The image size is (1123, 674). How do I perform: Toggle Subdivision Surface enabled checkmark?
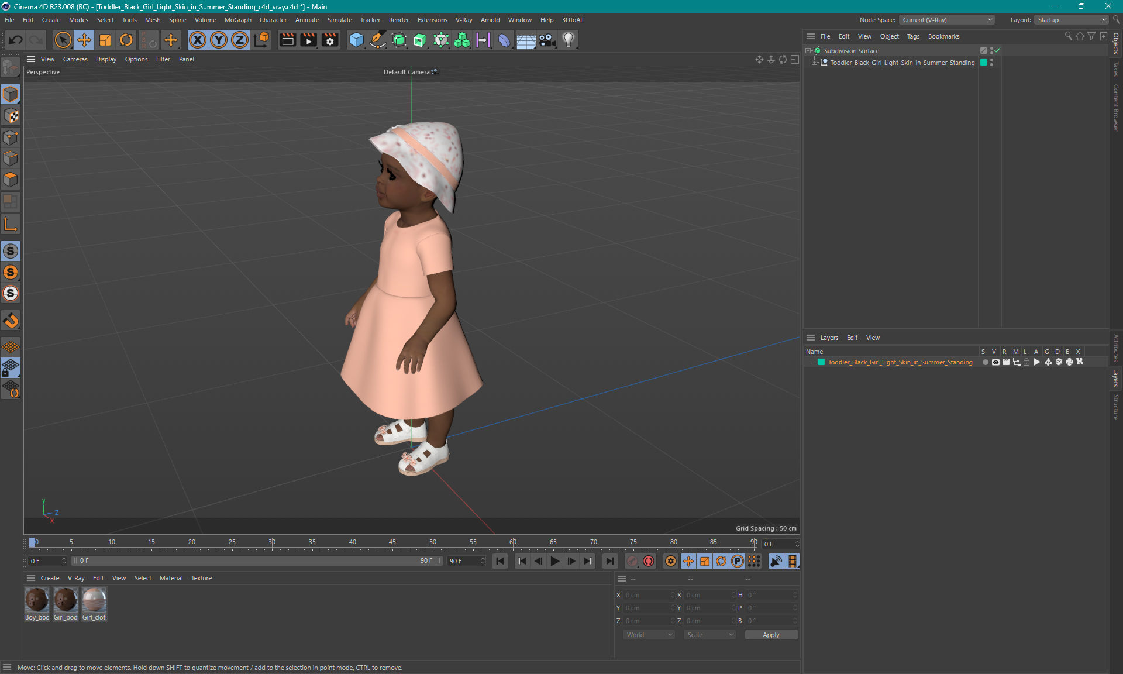click(997, 50)
